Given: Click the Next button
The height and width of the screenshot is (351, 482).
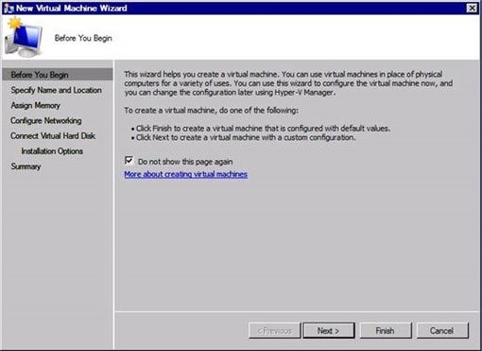Looking at the screenshot, I should 329,330.
